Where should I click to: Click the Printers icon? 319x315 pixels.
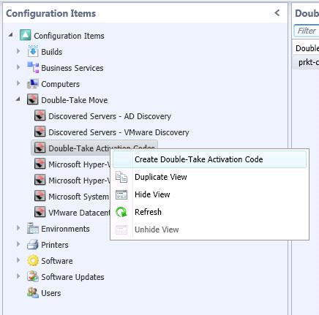(x=33, y=244)
